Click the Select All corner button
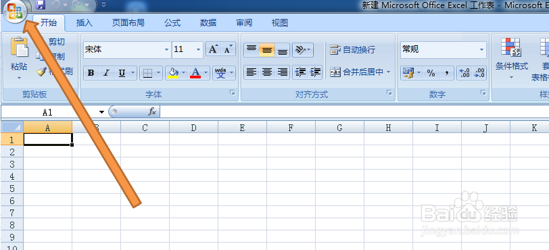The height and width of the screenshot is (250, 549). coord(12,127)
